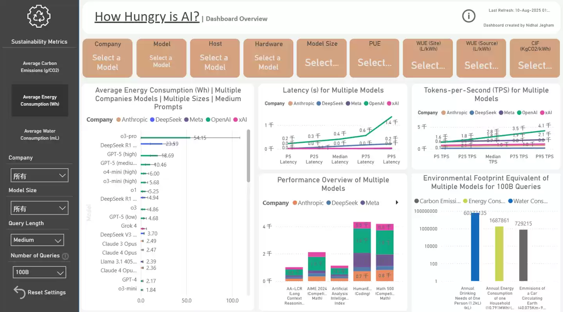
Task: Click info icon beside Number of Queries
Action: pyautogui.click(x=66, y=256)
